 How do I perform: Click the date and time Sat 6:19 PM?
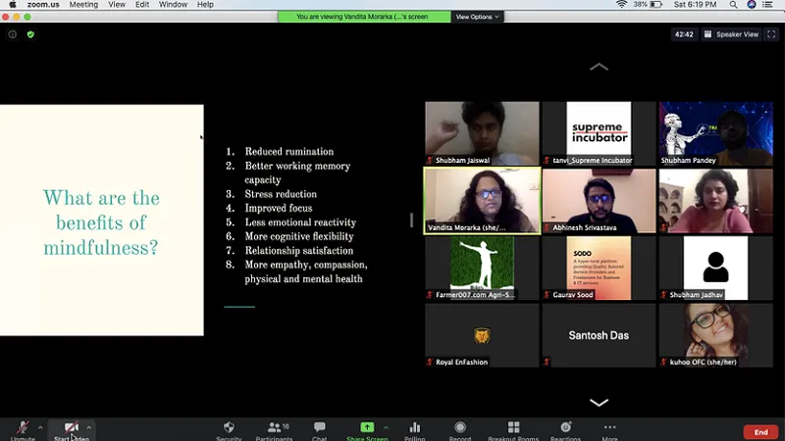[x=695, y=5]
